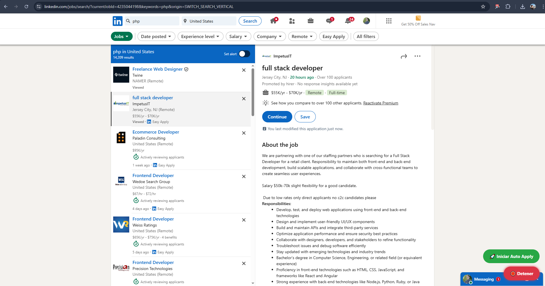Open the Jobs category dropdown
Image resolution: width=545 pixels, height=286 pixels.
click(121, 36)
